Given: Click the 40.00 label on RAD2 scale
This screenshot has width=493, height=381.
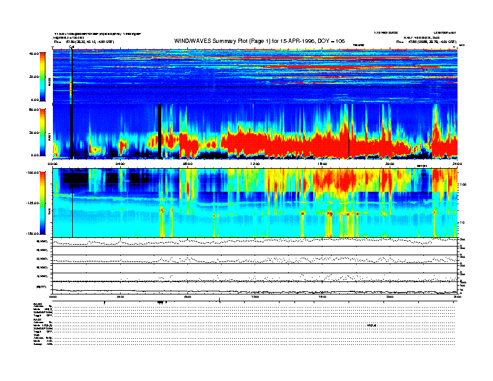Looking at the screenshot, I should tap(34, 54).
